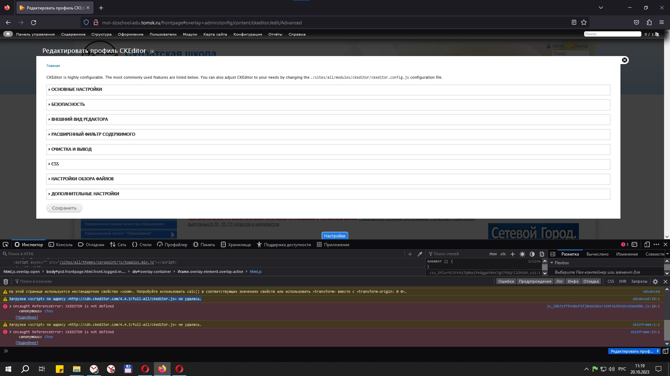Screen dimensions: 670x376
Task: Open the Advanced:38:1 source link
Action: pos(646,299)
